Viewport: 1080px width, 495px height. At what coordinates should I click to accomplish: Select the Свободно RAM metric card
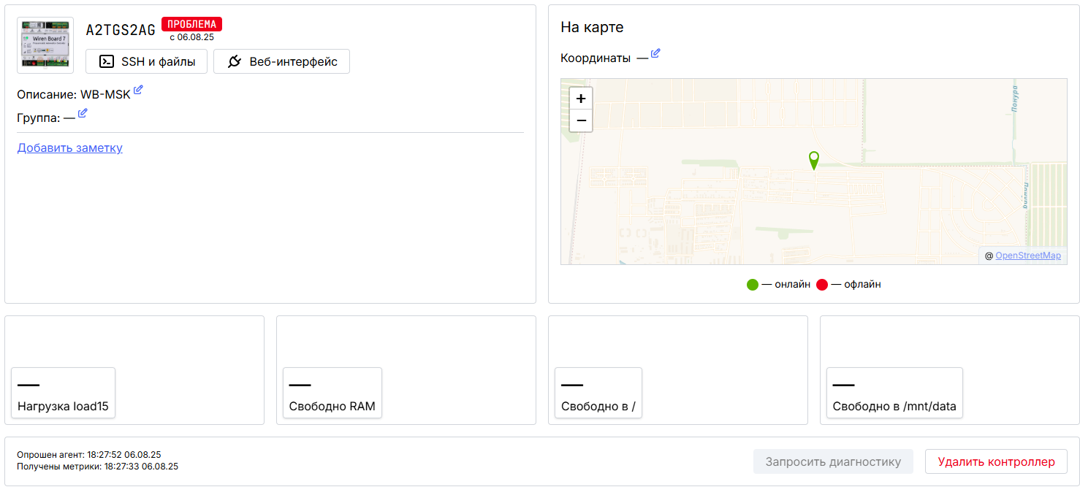tap(332, 394)
